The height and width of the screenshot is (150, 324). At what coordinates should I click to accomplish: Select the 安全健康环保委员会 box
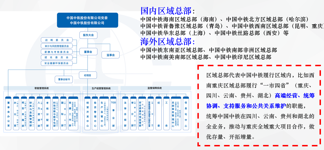pyautogui.click(x=57, y=63)
